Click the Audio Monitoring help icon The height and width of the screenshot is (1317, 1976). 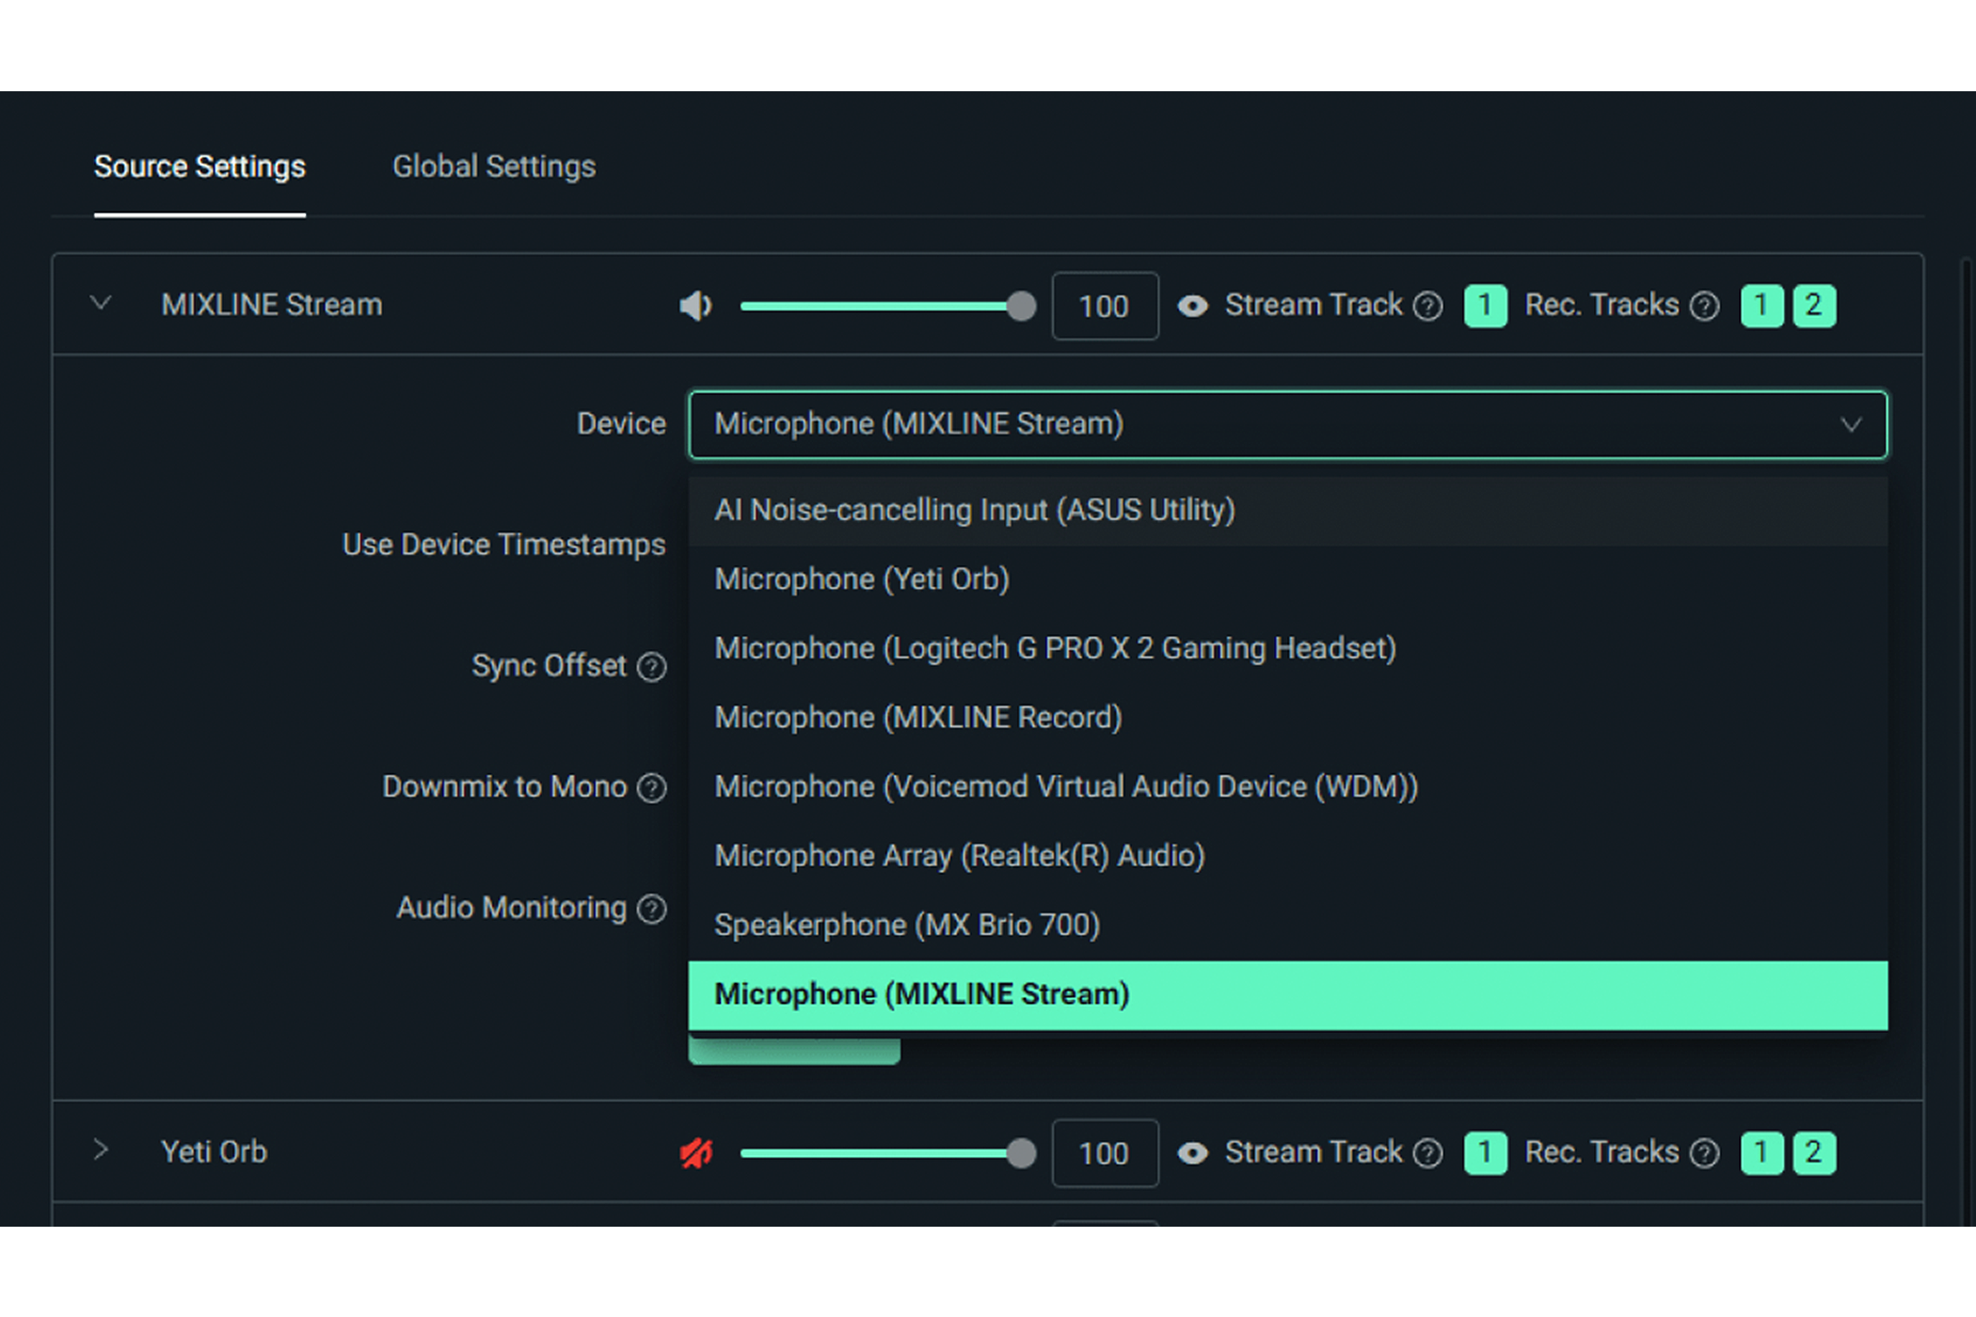pos(651,909)
